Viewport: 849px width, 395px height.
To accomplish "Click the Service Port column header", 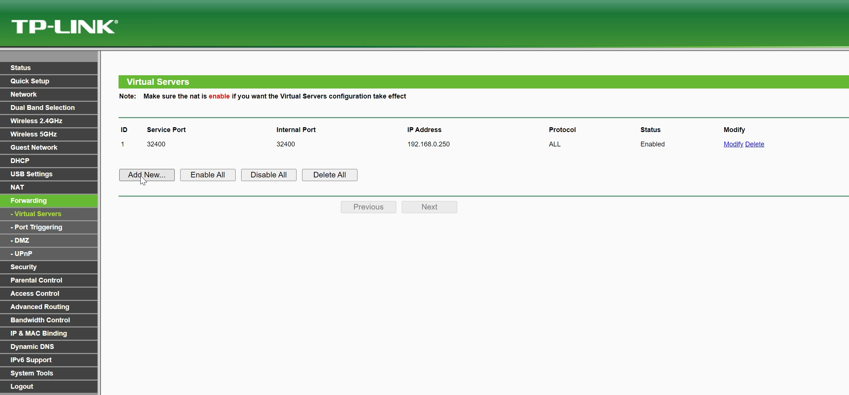I will coord(166,130).
